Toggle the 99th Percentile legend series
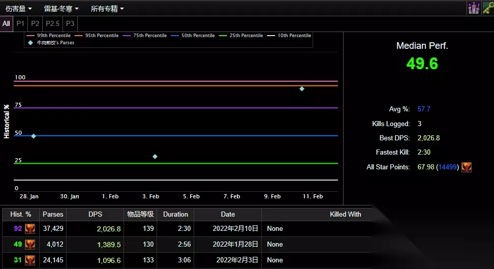494x269 pixels. click(x=49, y=36)
